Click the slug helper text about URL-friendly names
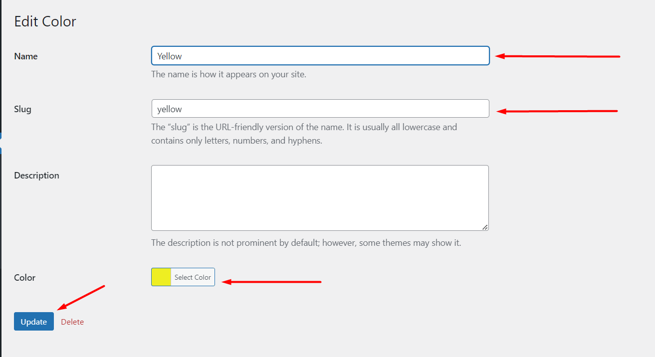Screen dimensions: 655x357 pyautogui.click(x=304, y=134)
